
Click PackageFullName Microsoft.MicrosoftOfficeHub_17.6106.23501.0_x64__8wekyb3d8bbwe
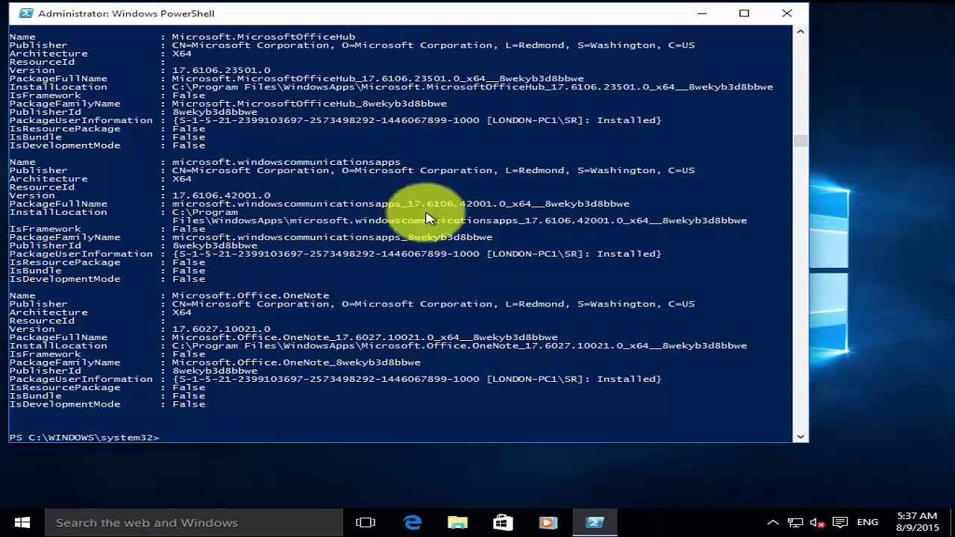pyautogui.click(x=378, y=78)
